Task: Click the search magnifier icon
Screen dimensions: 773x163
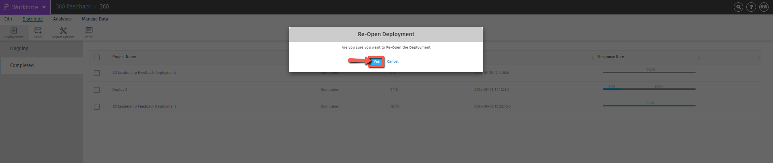Action: click(x=738, y=7)
